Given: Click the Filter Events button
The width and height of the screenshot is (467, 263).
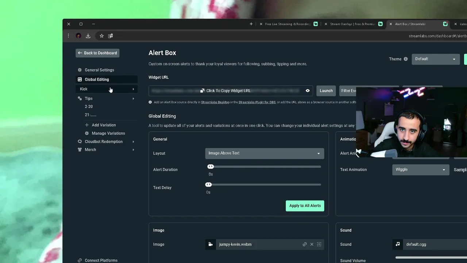Looking at the screenshot, I should (x=348, y=91).
